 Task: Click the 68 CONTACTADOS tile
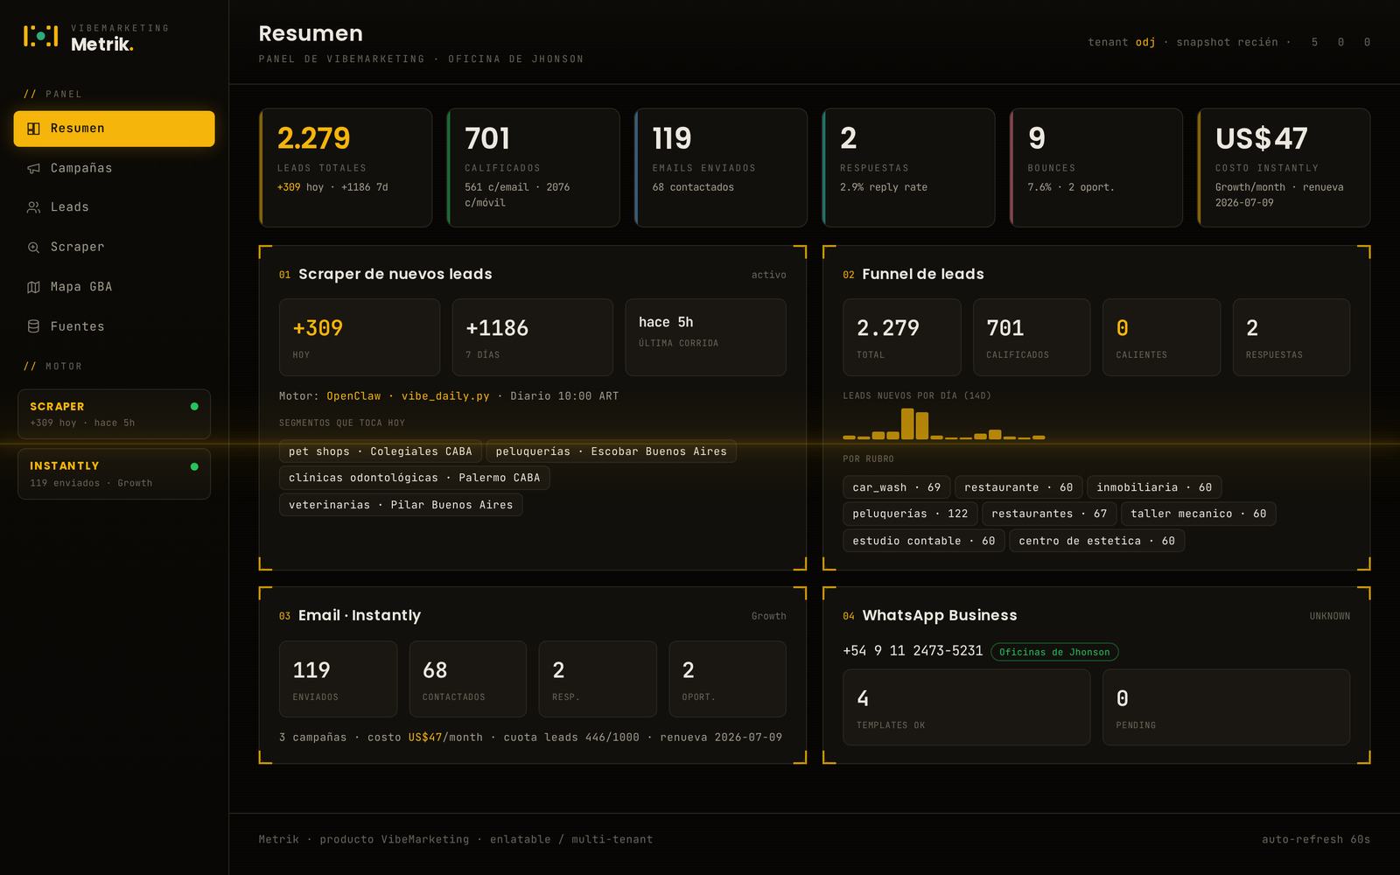pos(468,679)
